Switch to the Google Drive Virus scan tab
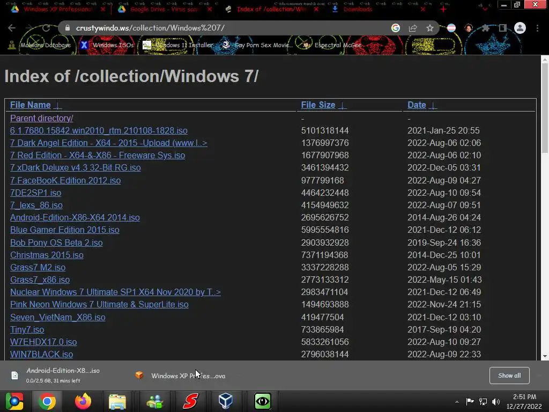 [x=164, y=9]
